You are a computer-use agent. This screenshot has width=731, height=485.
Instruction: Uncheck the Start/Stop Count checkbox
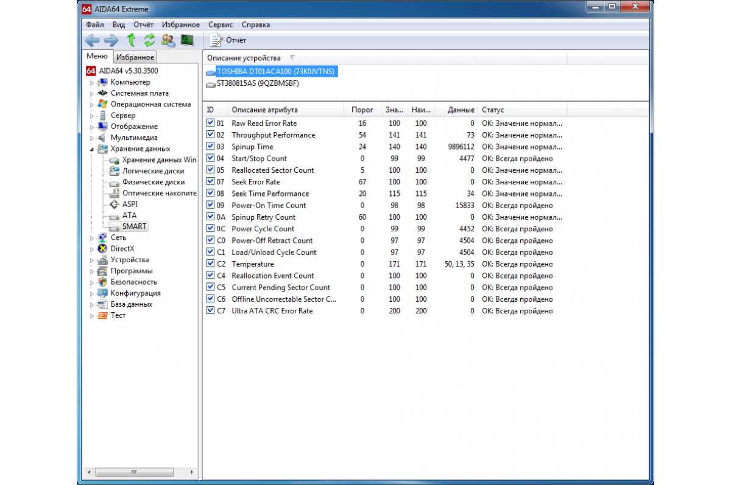coord(210,158)
